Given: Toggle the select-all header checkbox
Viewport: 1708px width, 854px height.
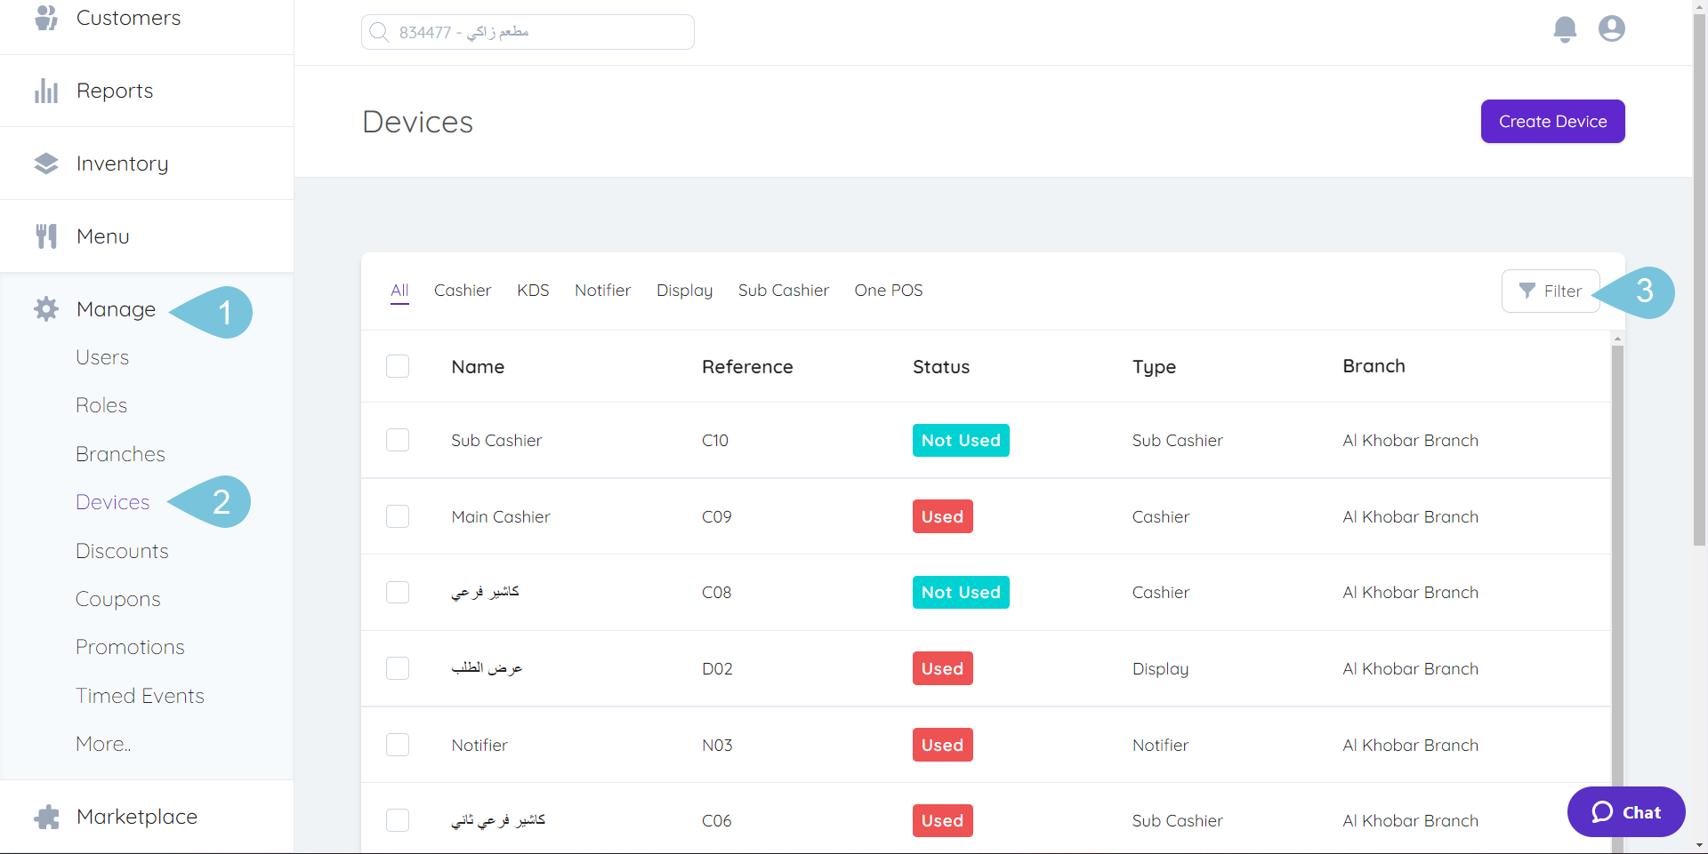Looking at the screenshot, I should click(x=398, y=366).
